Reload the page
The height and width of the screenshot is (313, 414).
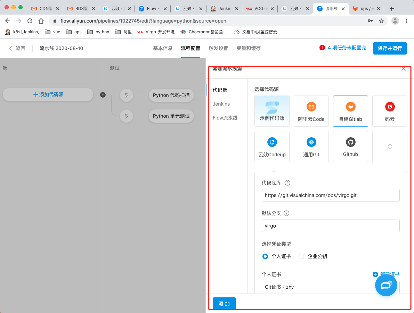pyautogui.click(x=30, y=21)
